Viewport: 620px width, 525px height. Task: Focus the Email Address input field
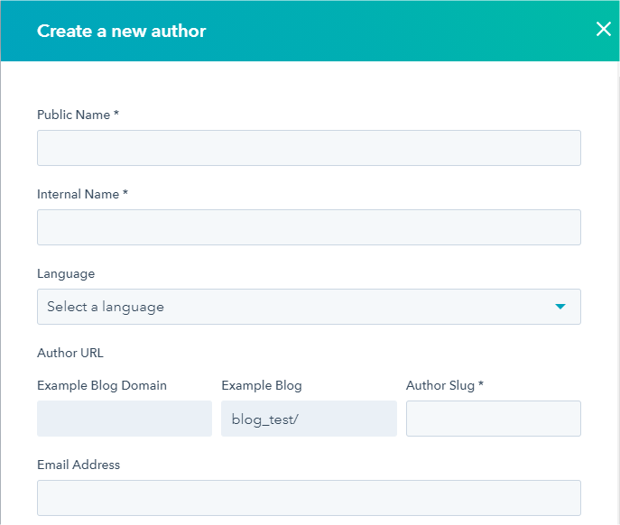[x=309, y=497]
